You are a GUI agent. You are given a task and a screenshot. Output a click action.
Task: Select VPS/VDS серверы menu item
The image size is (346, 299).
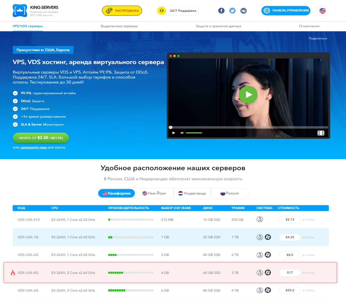(x=28, y=26)
